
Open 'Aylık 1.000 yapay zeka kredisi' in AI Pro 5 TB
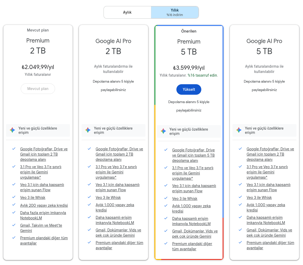coord(266,207)
